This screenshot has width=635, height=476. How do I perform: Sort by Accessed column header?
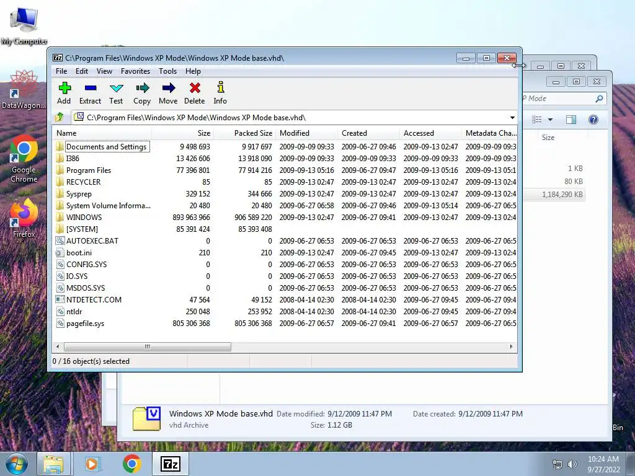pos(430,133)
